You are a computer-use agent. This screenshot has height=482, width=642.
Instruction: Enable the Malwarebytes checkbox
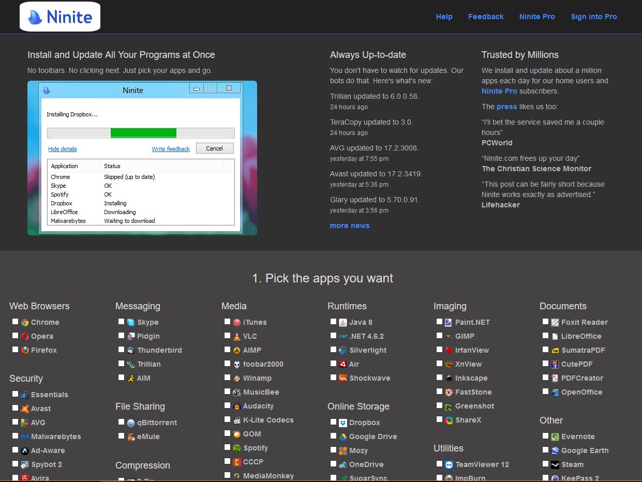coord(15,436)
